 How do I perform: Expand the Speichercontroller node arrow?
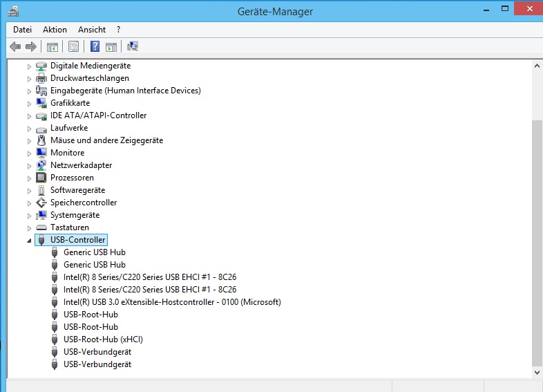coord(29,203)
